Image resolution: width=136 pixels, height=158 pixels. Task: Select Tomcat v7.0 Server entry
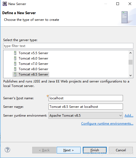tap(33, 64)
